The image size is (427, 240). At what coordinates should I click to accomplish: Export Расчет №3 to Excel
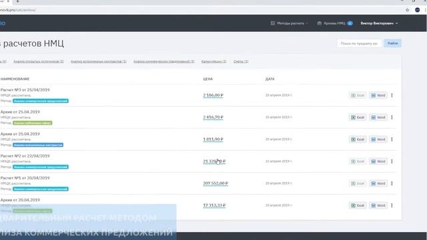point(358,95)
